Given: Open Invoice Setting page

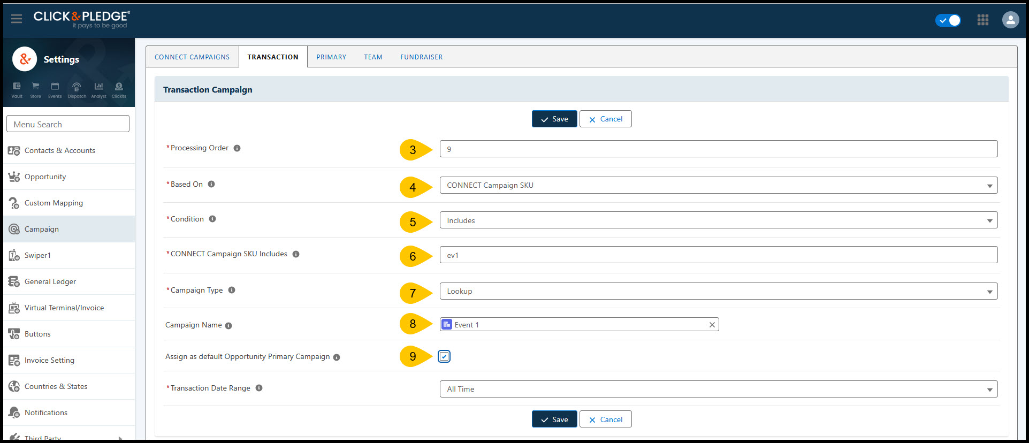Looking at the screenshot, I should [69, 360].
